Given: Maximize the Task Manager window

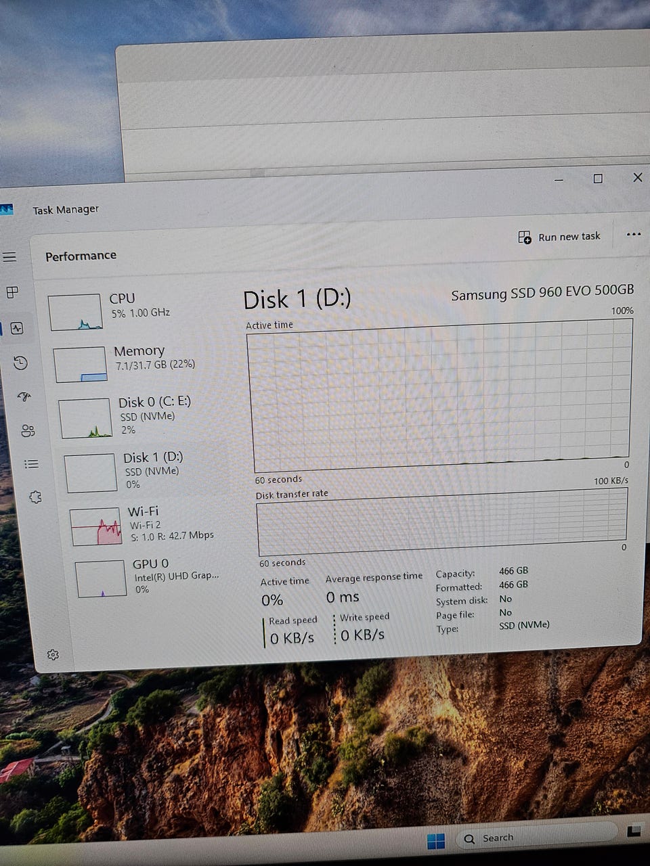Looking at the screenshot, I should [598, 179].
